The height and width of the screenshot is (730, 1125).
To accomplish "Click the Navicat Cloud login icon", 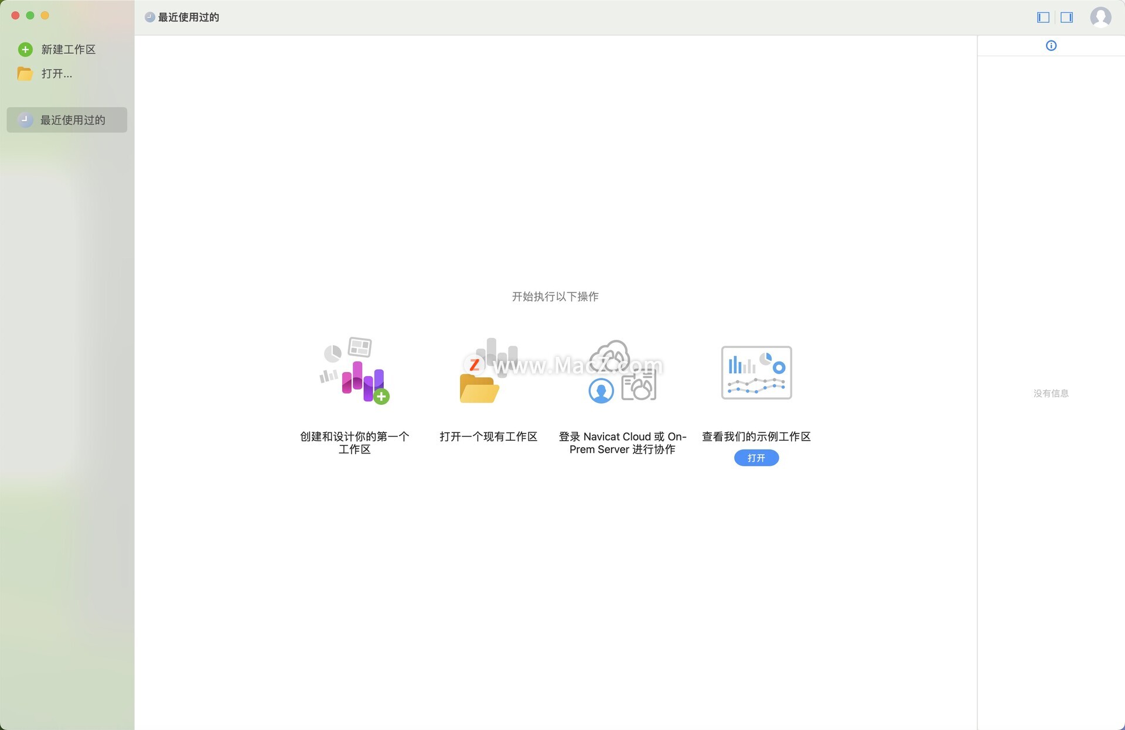I will (622, 371).
